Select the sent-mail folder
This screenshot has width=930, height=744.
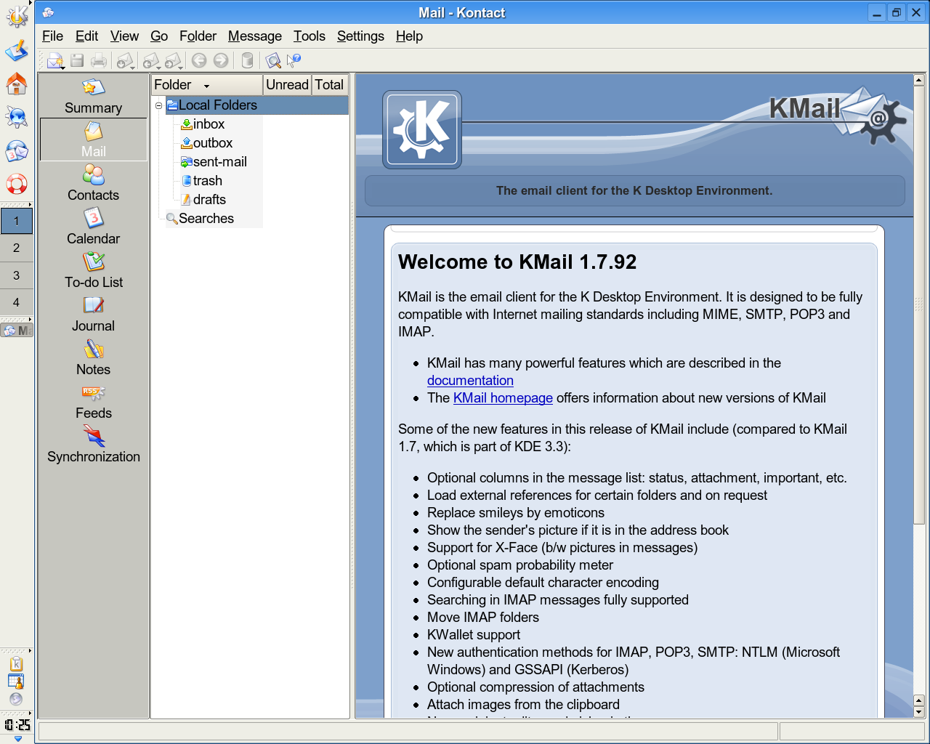coord(214,162)
